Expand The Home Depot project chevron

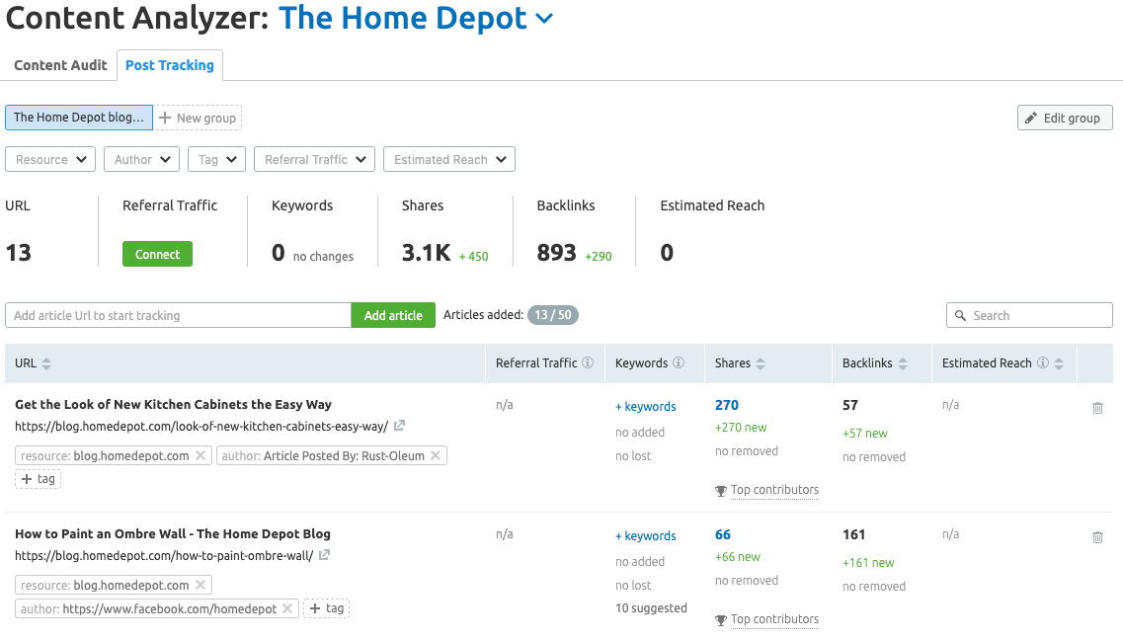(x=545, y=19)
